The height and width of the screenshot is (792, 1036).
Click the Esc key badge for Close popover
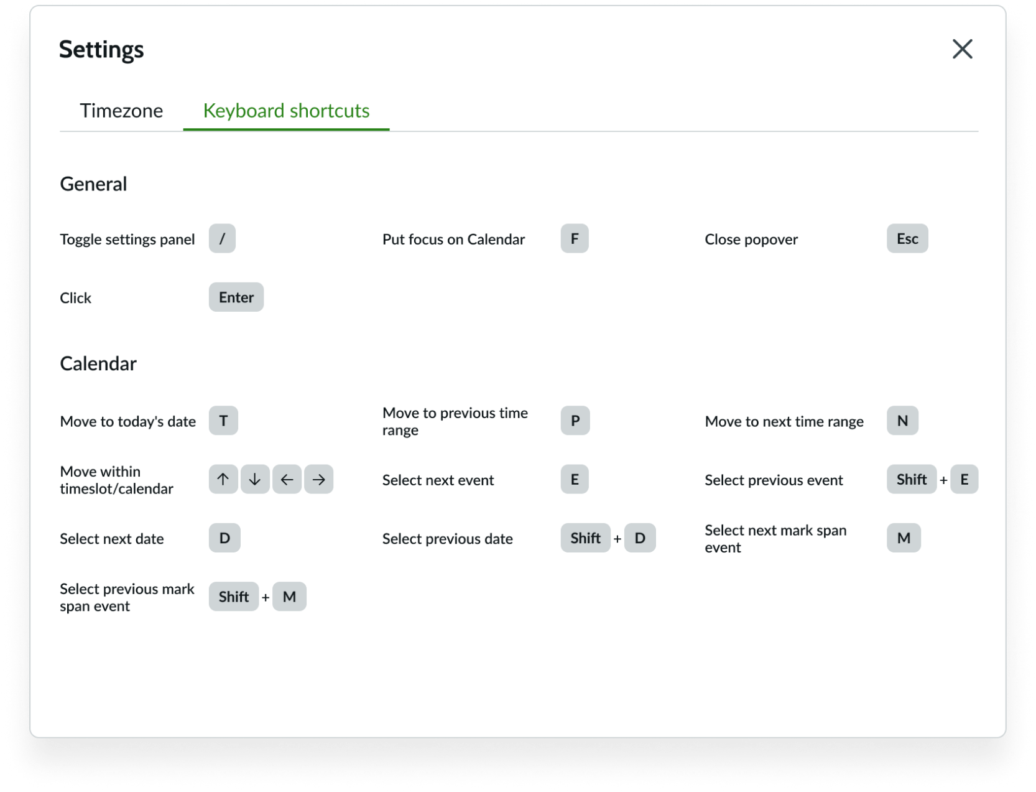(907, 238)
